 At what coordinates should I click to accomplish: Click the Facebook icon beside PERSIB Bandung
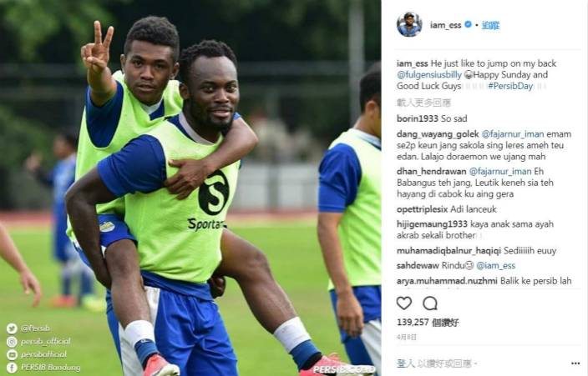pyautogui.click(x=12, y=368)
